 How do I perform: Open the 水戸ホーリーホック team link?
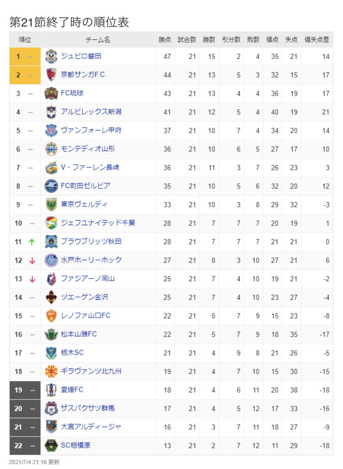click(91, 260)
